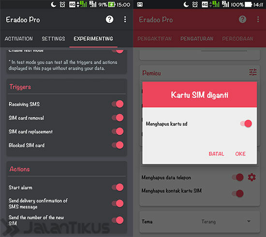Switch to the PERCOBAAN tab
Screen dimensions: 266x237
(237, 39)
